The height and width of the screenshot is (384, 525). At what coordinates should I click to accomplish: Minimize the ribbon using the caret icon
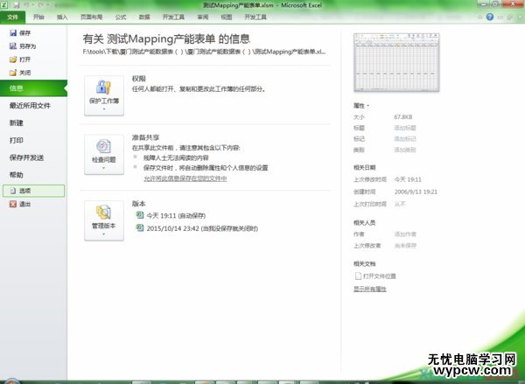[479, 17]
